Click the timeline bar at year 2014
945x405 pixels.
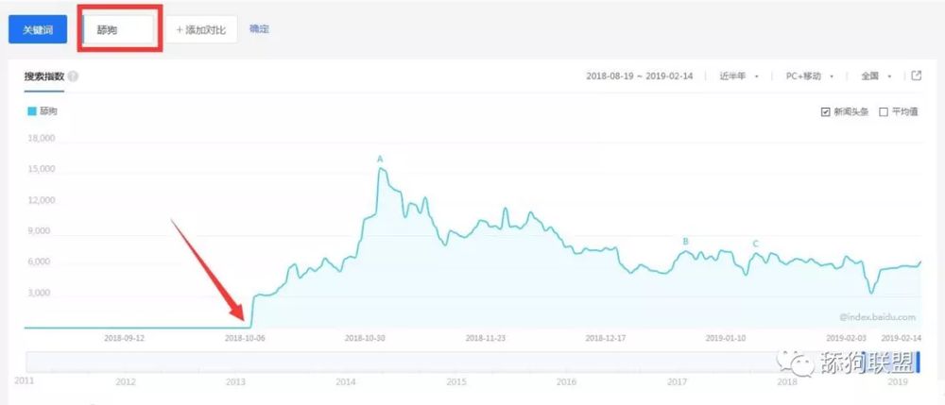346,362
